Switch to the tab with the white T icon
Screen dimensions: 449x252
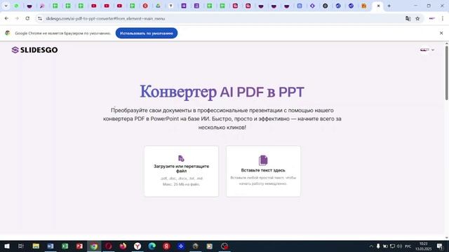[171, 6]
